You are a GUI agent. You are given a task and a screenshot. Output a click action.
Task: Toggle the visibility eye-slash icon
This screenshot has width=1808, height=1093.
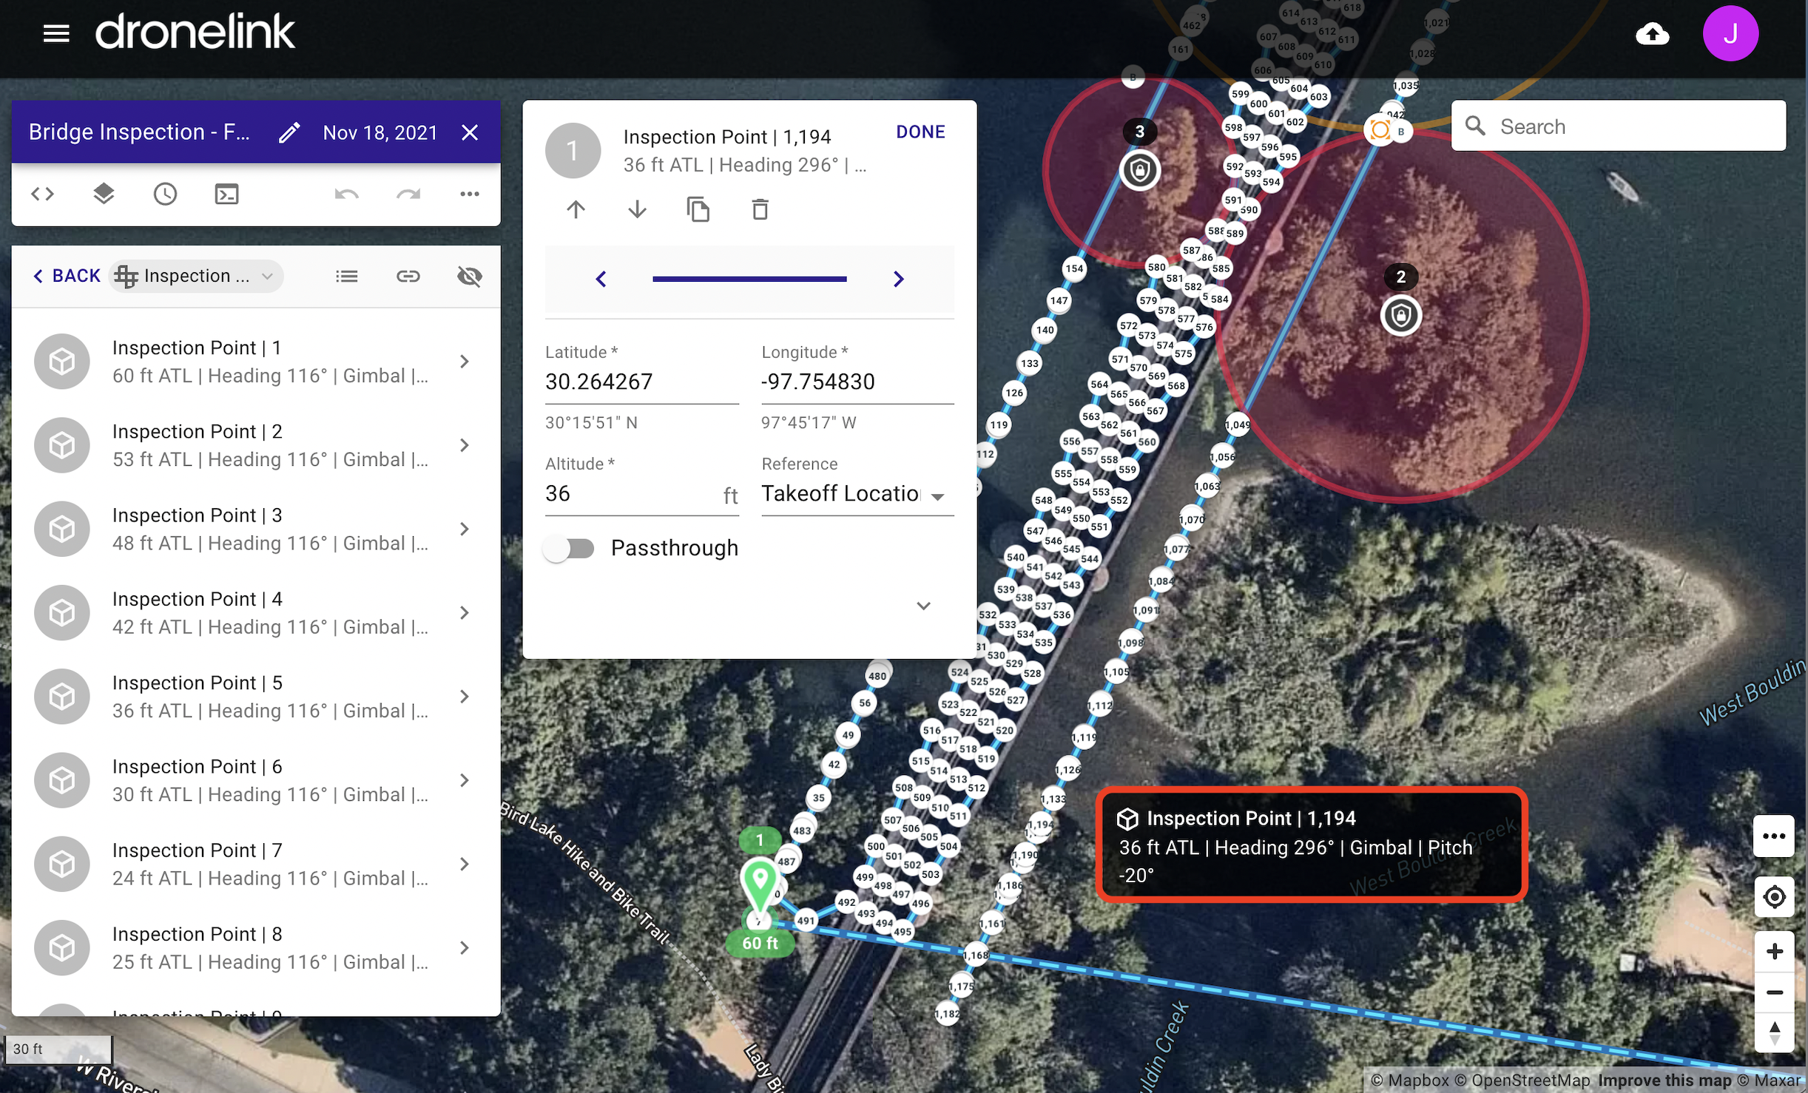pos(470,276)
